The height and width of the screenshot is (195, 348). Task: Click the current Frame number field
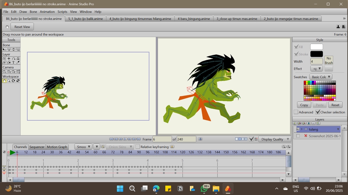tap(162, 139)
